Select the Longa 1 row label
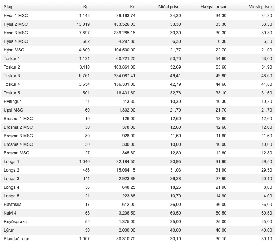This screenshot has height=246, width=278. [x=11, y=162]
